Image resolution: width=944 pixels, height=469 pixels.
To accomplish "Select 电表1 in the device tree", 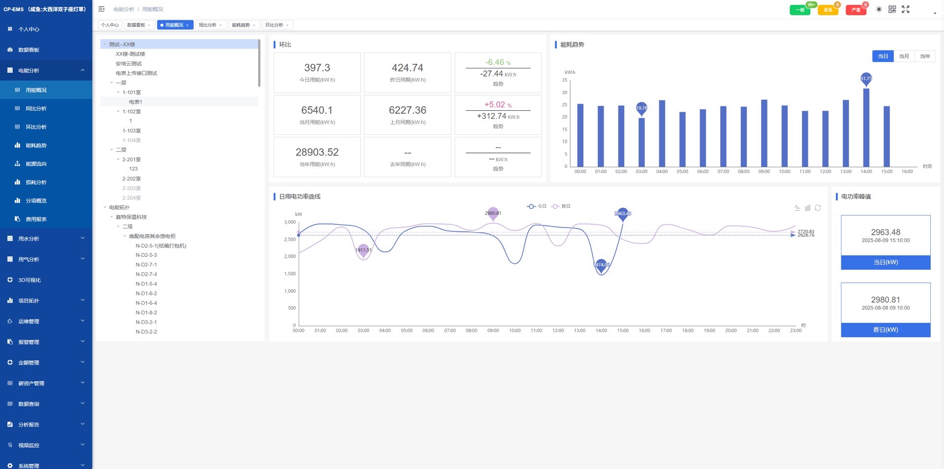I will 135,102.
